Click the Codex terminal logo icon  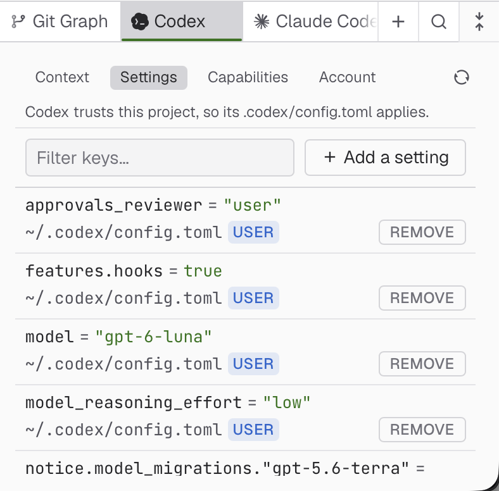[140, 22]
